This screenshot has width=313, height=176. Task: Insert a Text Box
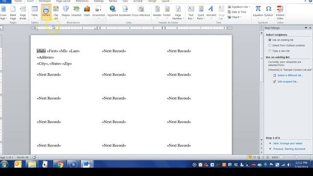tap(191, 12)
